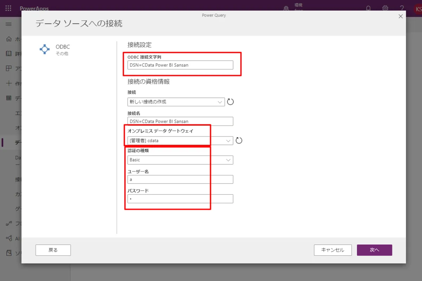
Task: Cancel the dialog via キャンセル
Action: click(332, 250)
